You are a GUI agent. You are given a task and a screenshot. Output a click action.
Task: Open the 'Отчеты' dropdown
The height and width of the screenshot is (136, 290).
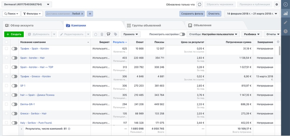coord(272,34)
